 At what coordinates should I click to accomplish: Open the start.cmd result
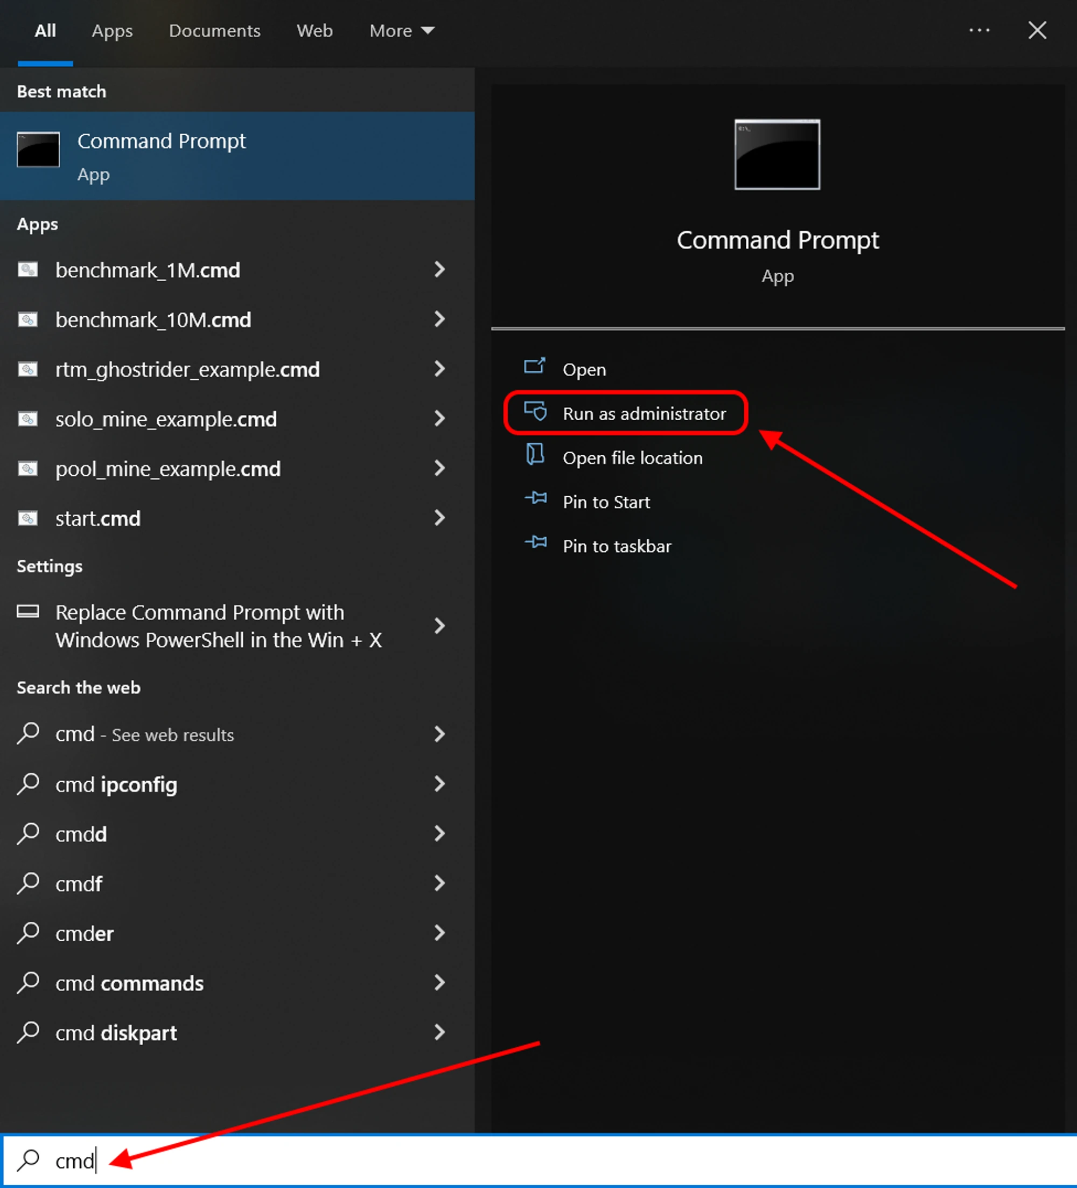point(99,518)
